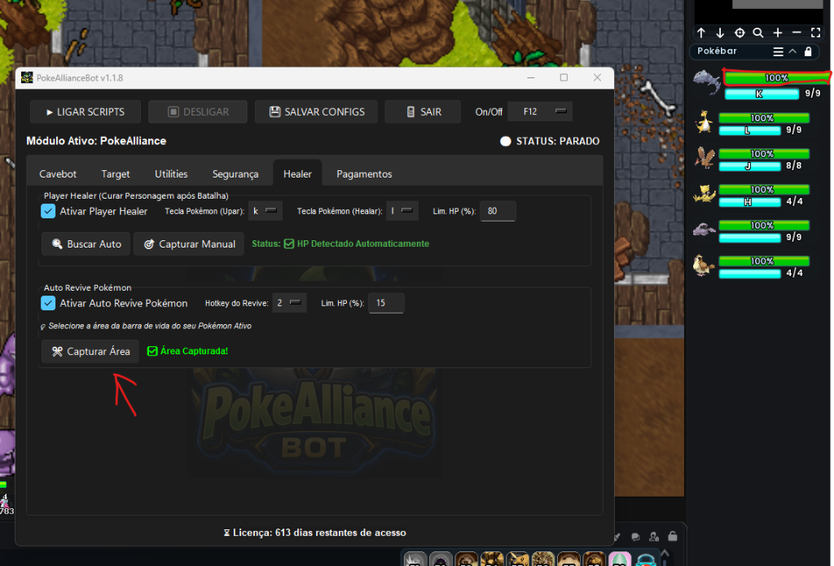Click the Módulo Ativo: PokeAlliance label

pos(96,141)
